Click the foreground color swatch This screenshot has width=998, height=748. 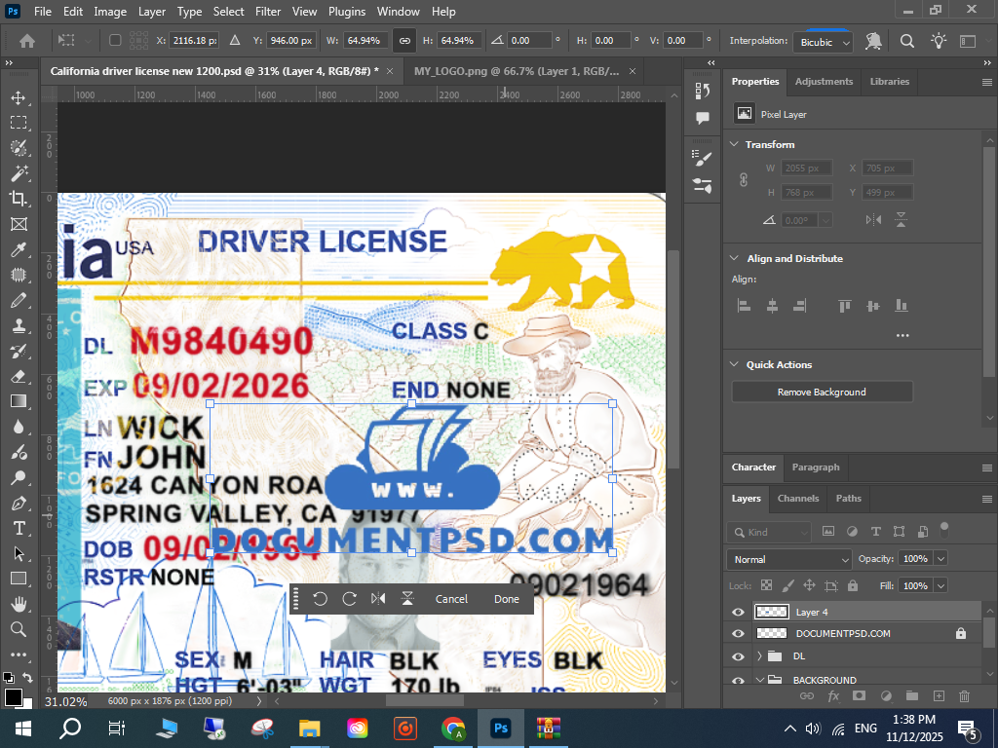click(x=13, y=696)
